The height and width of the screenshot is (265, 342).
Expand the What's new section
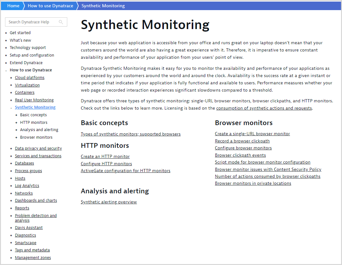click(x=6, y=40)
